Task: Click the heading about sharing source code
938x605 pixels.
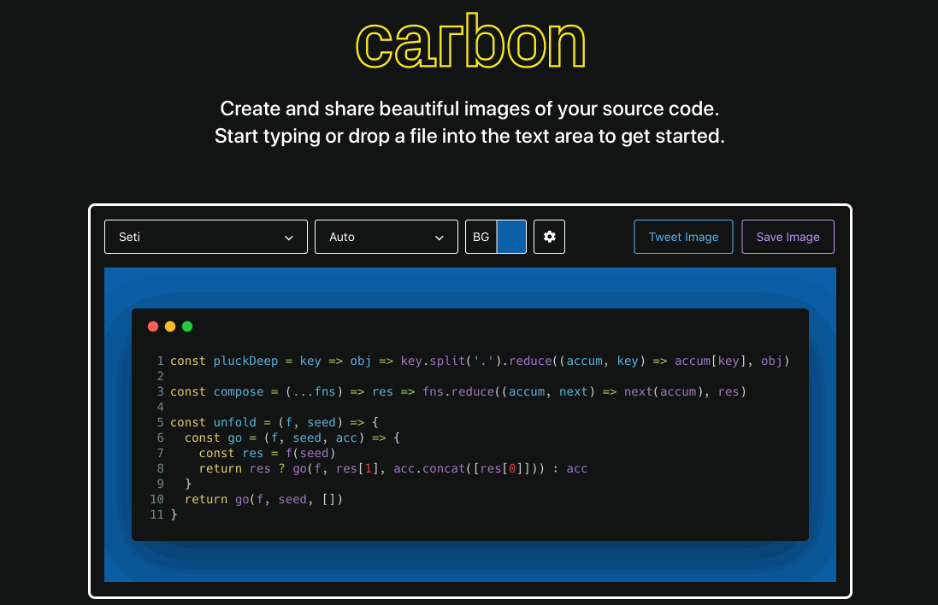Action: coord(469,109)
